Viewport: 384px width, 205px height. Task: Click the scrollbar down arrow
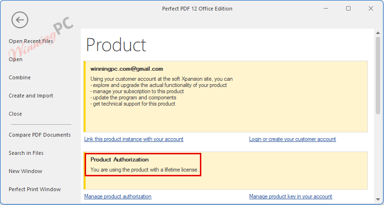pos(378,200)
